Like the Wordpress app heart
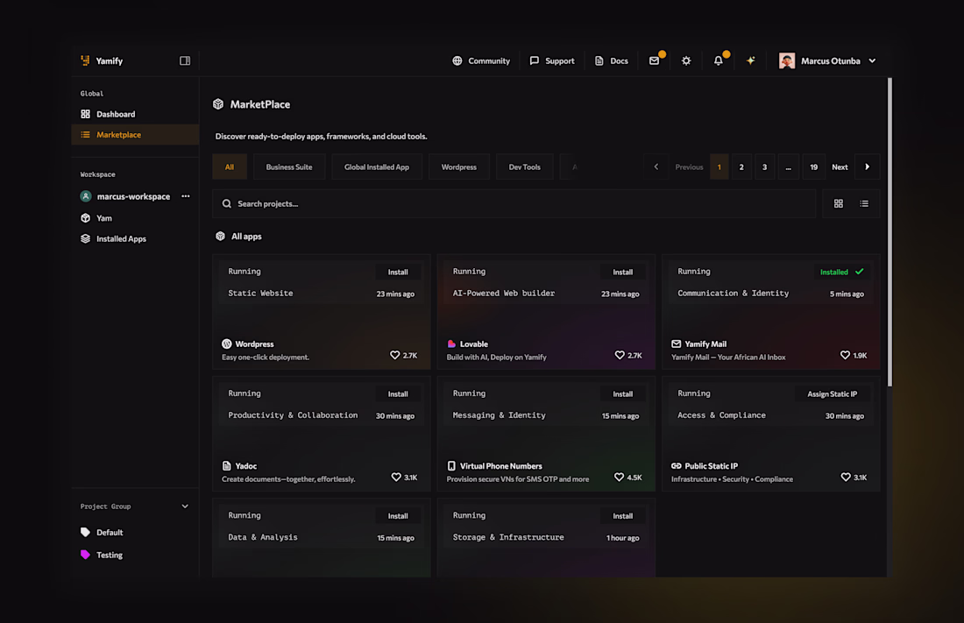 coord(394,356)
